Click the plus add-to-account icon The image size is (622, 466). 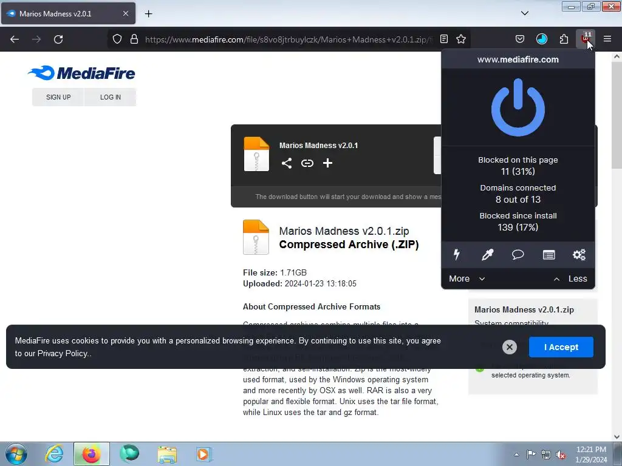coord(327,163)
